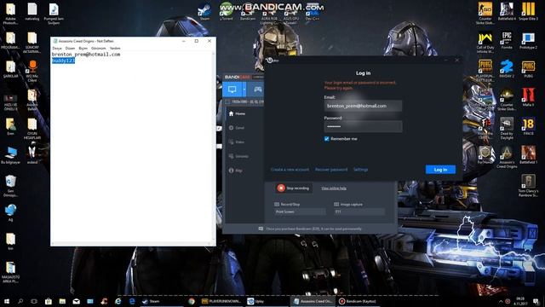
Task: Open the Create a new account link
Action: [x=290, y=170]
